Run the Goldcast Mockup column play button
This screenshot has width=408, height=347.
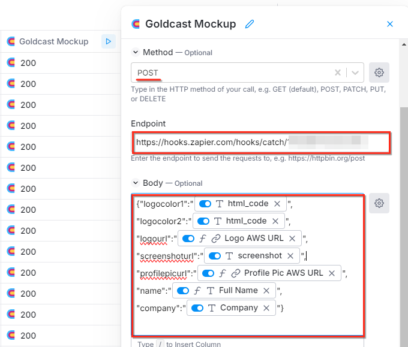108,41
